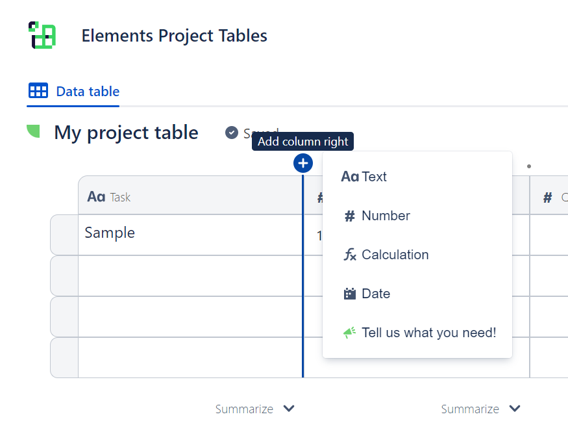Viewport: 568px width, 434px height.
Task: Click the empty Task cell below Sample
Action: [x=190, y=275]
